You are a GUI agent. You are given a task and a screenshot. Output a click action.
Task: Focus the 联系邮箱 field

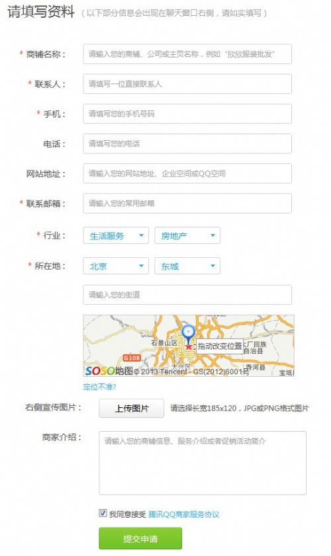point(187,203)
